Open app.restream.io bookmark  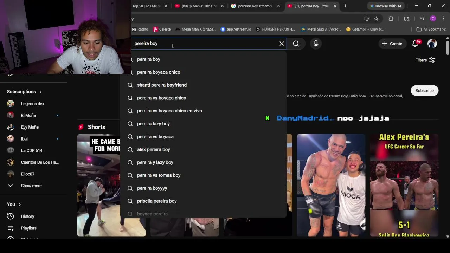[236, 29]
